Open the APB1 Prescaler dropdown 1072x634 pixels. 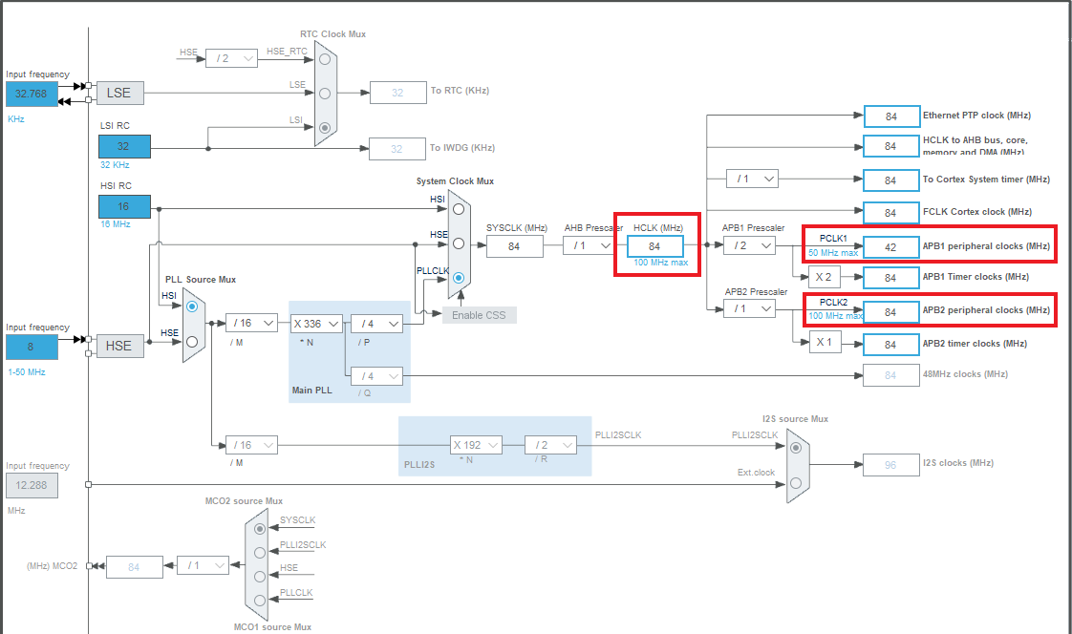pos(749,245)
